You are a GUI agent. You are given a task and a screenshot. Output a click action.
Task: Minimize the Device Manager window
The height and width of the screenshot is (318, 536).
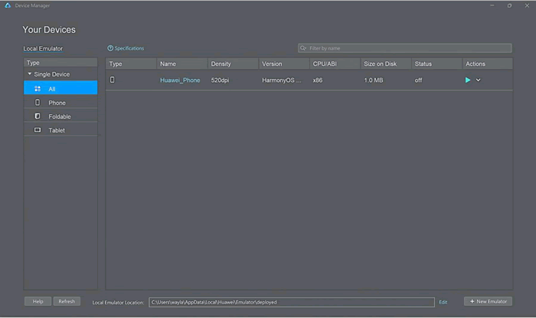492,5
